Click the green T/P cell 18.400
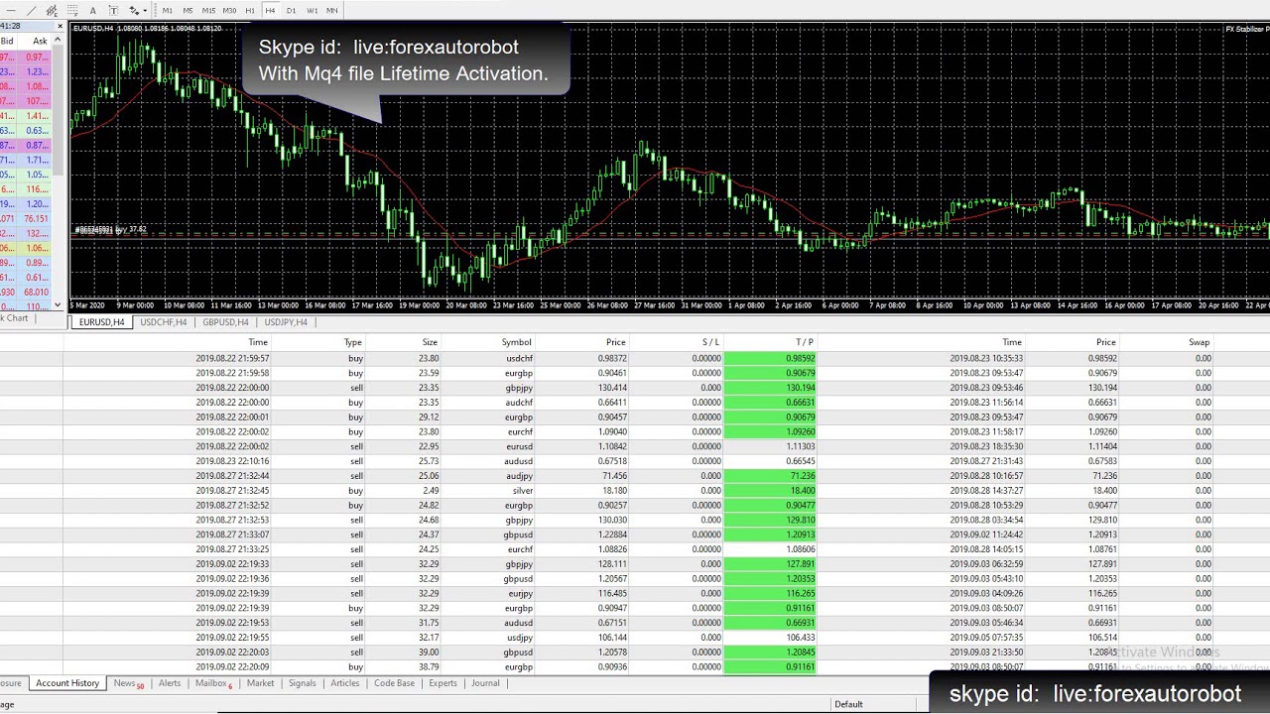 [770, 491]
